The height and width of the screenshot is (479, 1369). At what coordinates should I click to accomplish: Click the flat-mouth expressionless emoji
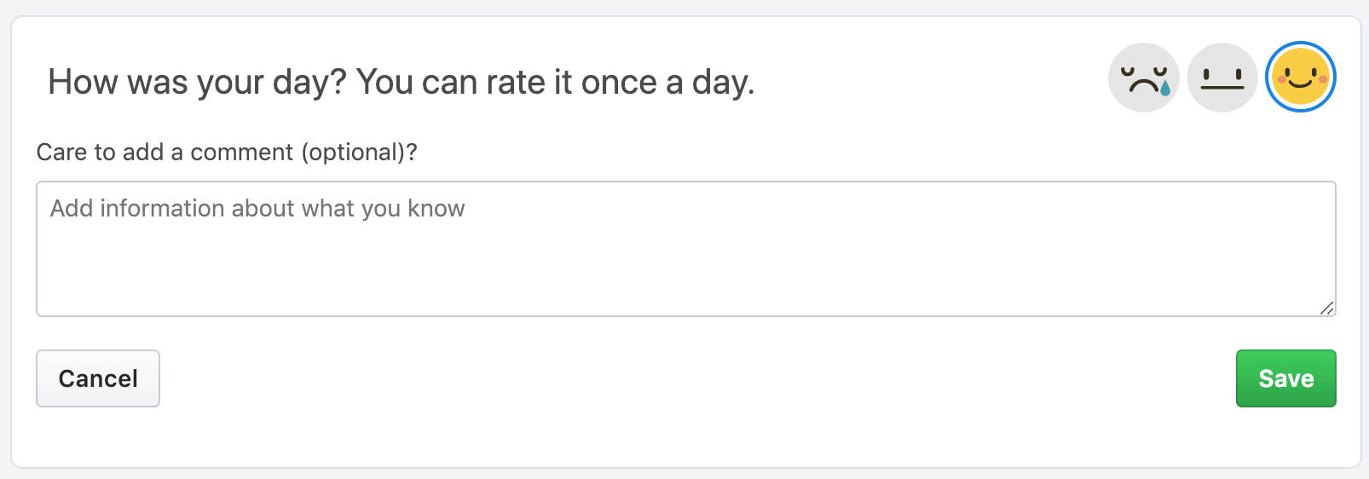tap(1222, 78)
